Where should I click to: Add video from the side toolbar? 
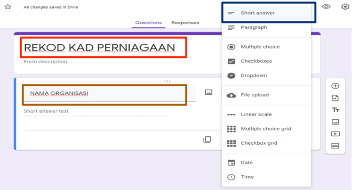(335, 134)
